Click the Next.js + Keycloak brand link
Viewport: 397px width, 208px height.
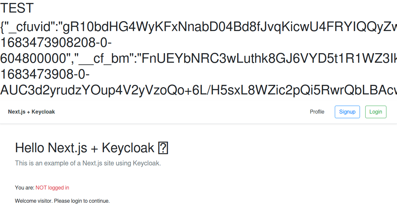[x=31, y=112]
